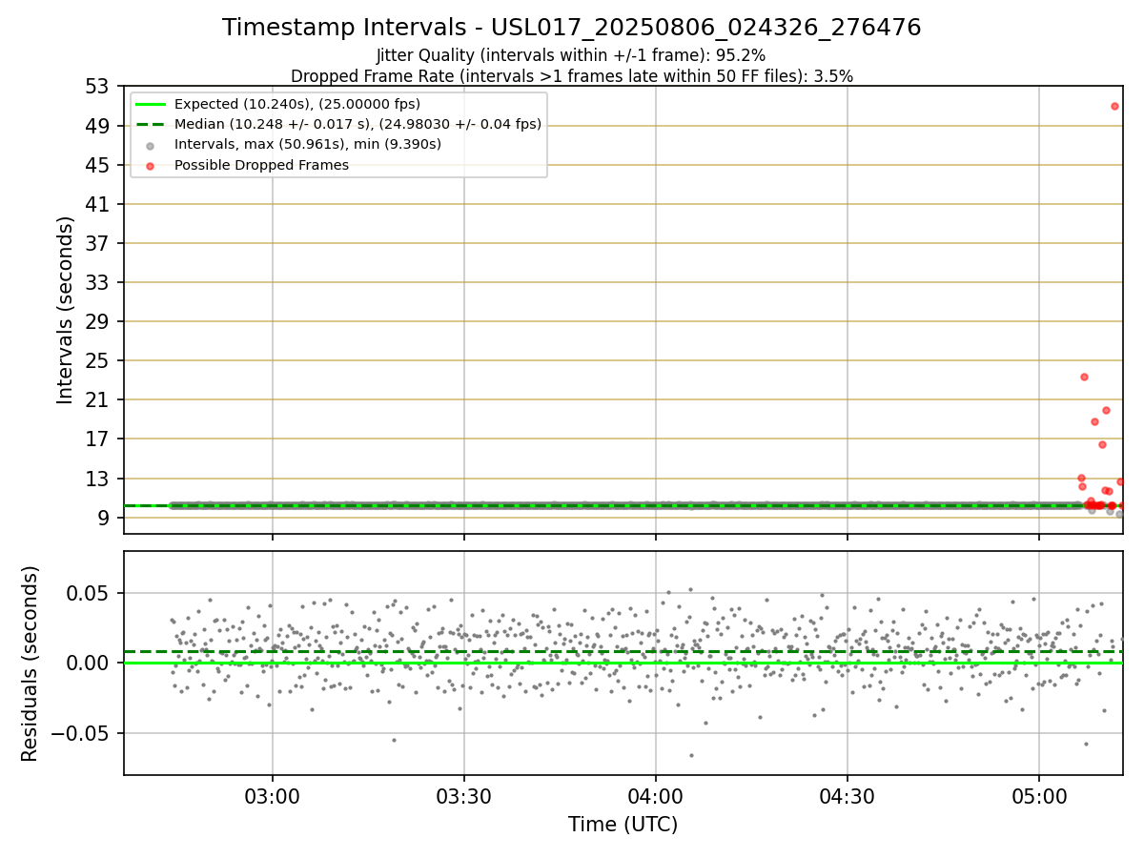Click the x-axis tick label "05:00"
Viewport: 1144px width, 858px height.
coord(1039,795)
